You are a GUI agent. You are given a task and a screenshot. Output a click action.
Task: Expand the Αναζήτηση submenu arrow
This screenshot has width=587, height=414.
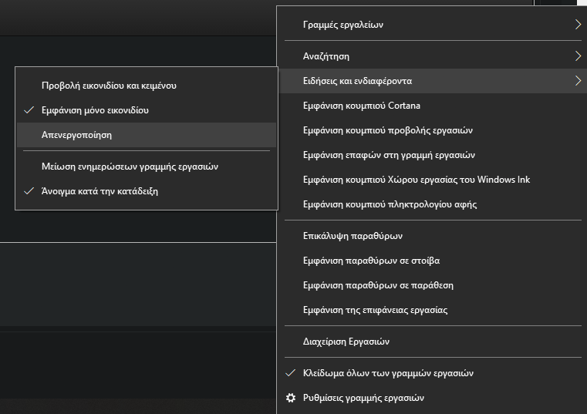tap(578, 56)
